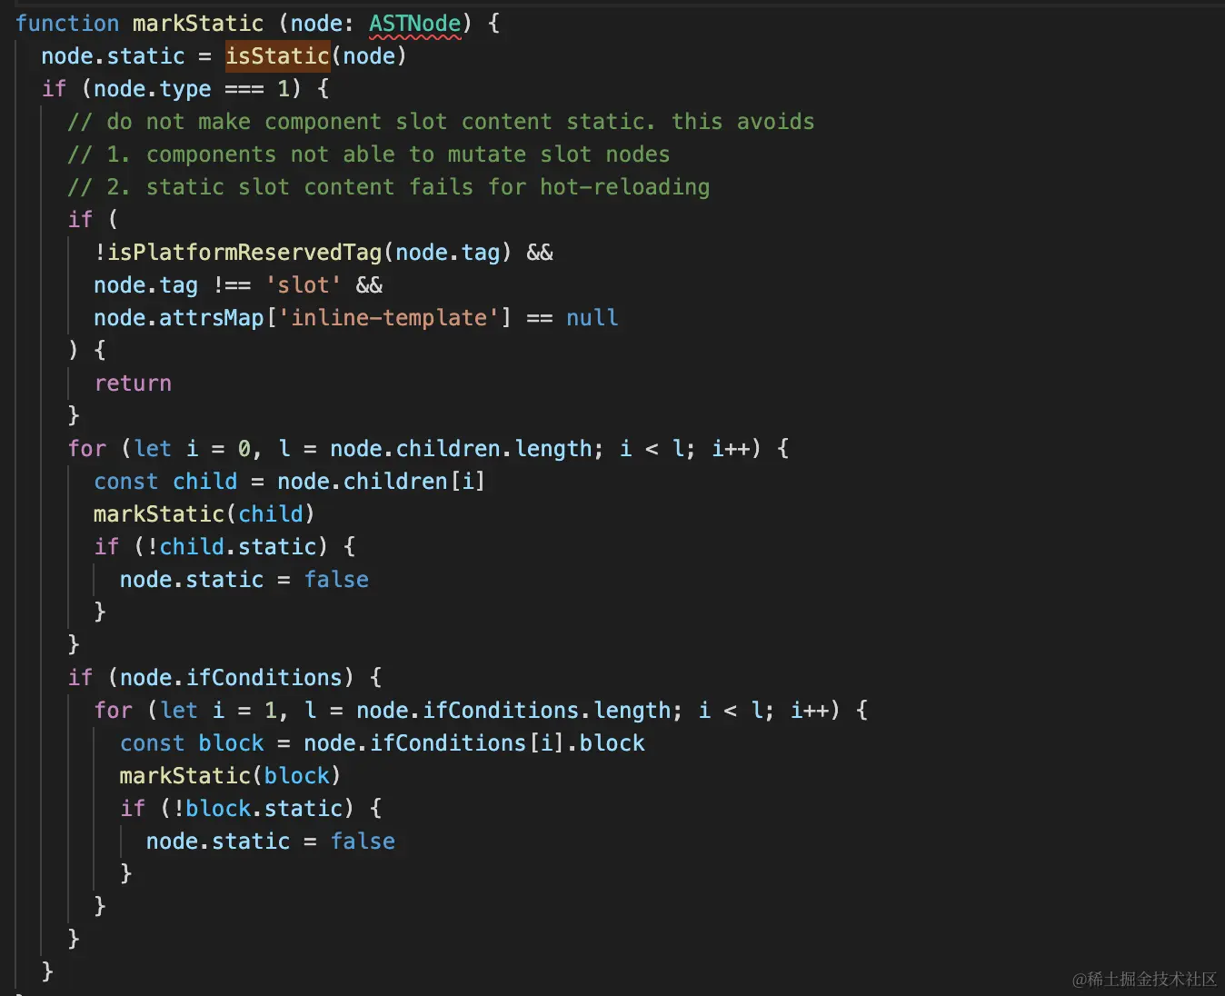This screenshot has height=996, width=1225.
Task: Click the comment about hot-reloading
Action: 388,186
